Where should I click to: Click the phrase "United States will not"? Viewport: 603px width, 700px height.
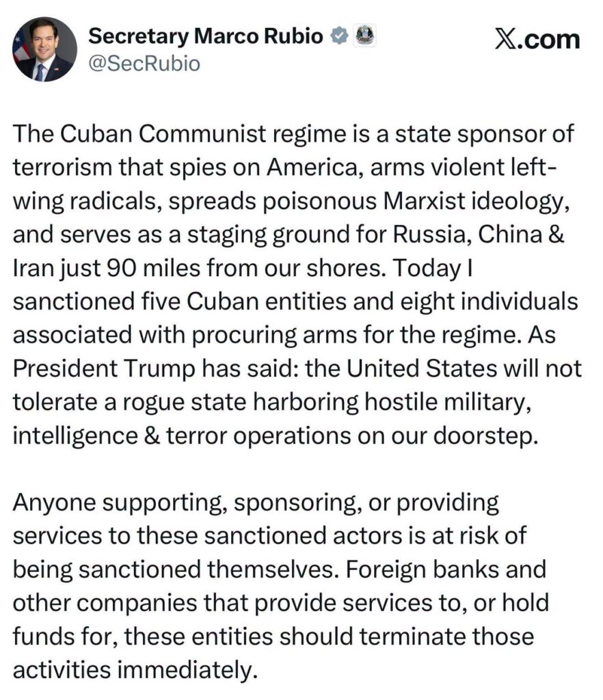[x=464, y=368]
